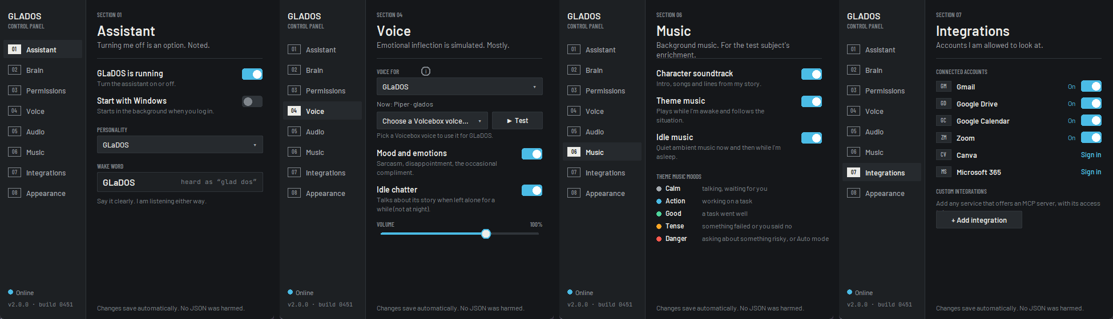Viewport: 1113px width, 319px height.
Task: Click the Tense mood label
Action: tap(675, 226)
